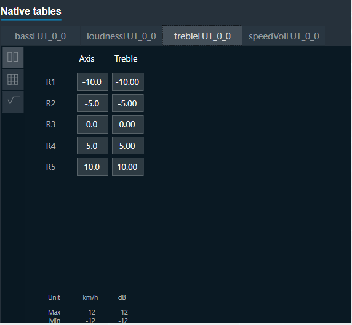
Task: Click the R2 Axis field -5.0
Action: [92, 103]
